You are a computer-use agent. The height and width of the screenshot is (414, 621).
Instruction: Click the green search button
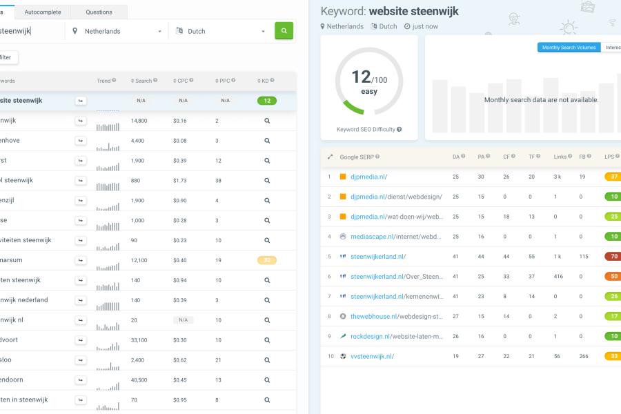[284, 30]
